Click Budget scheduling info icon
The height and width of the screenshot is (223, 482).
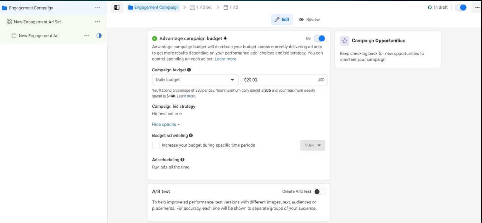[x=191, y=135]
